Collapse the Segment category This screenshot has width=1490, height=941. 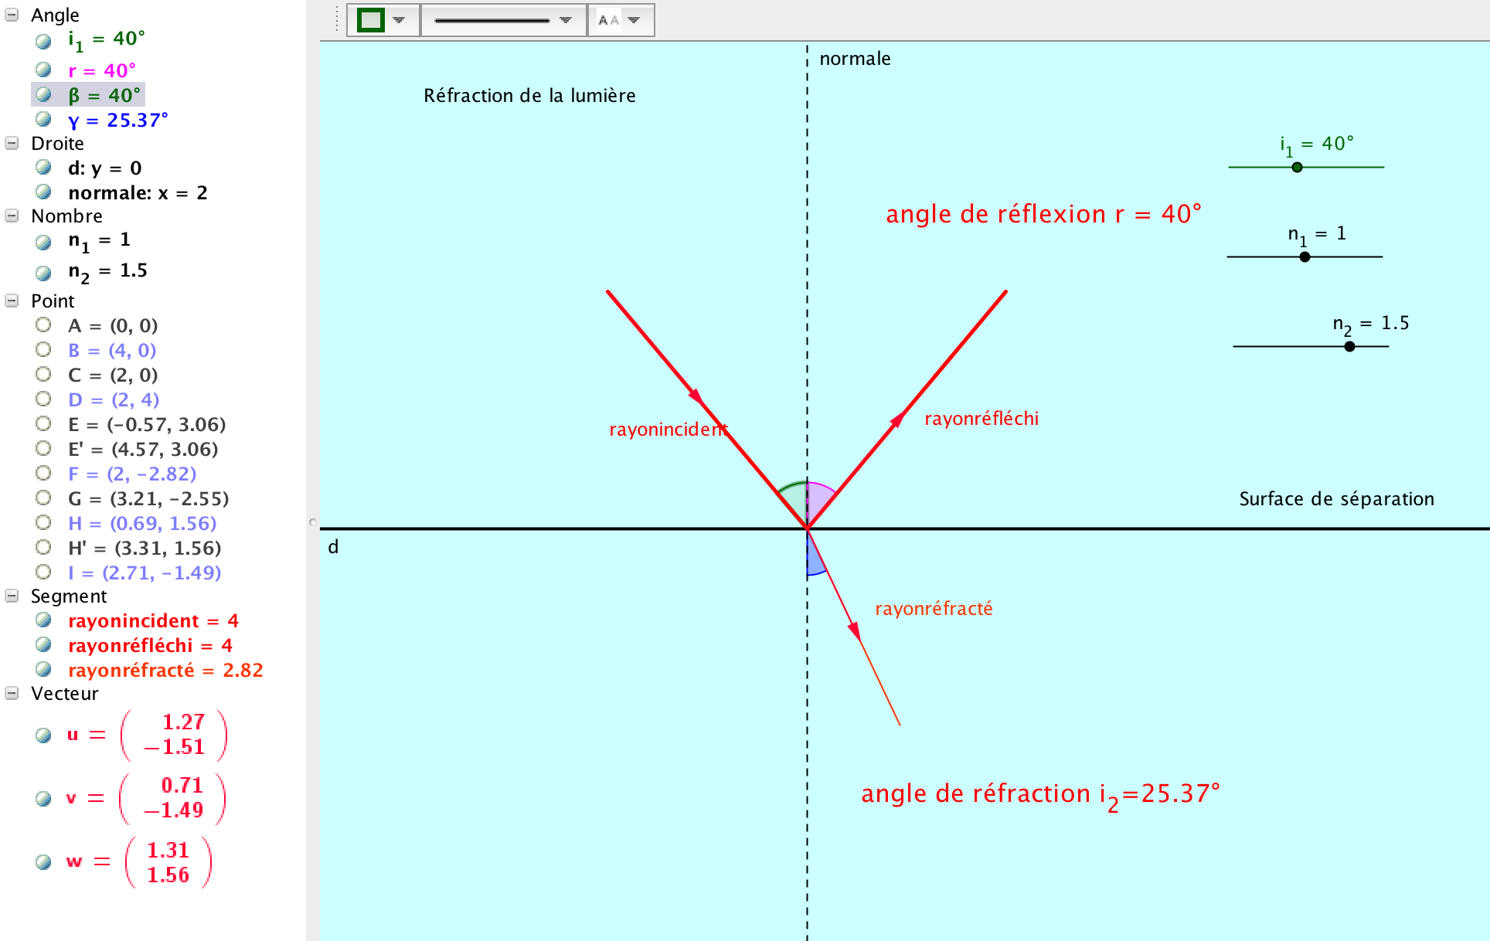pyautogui.click(x=12, y=596)
